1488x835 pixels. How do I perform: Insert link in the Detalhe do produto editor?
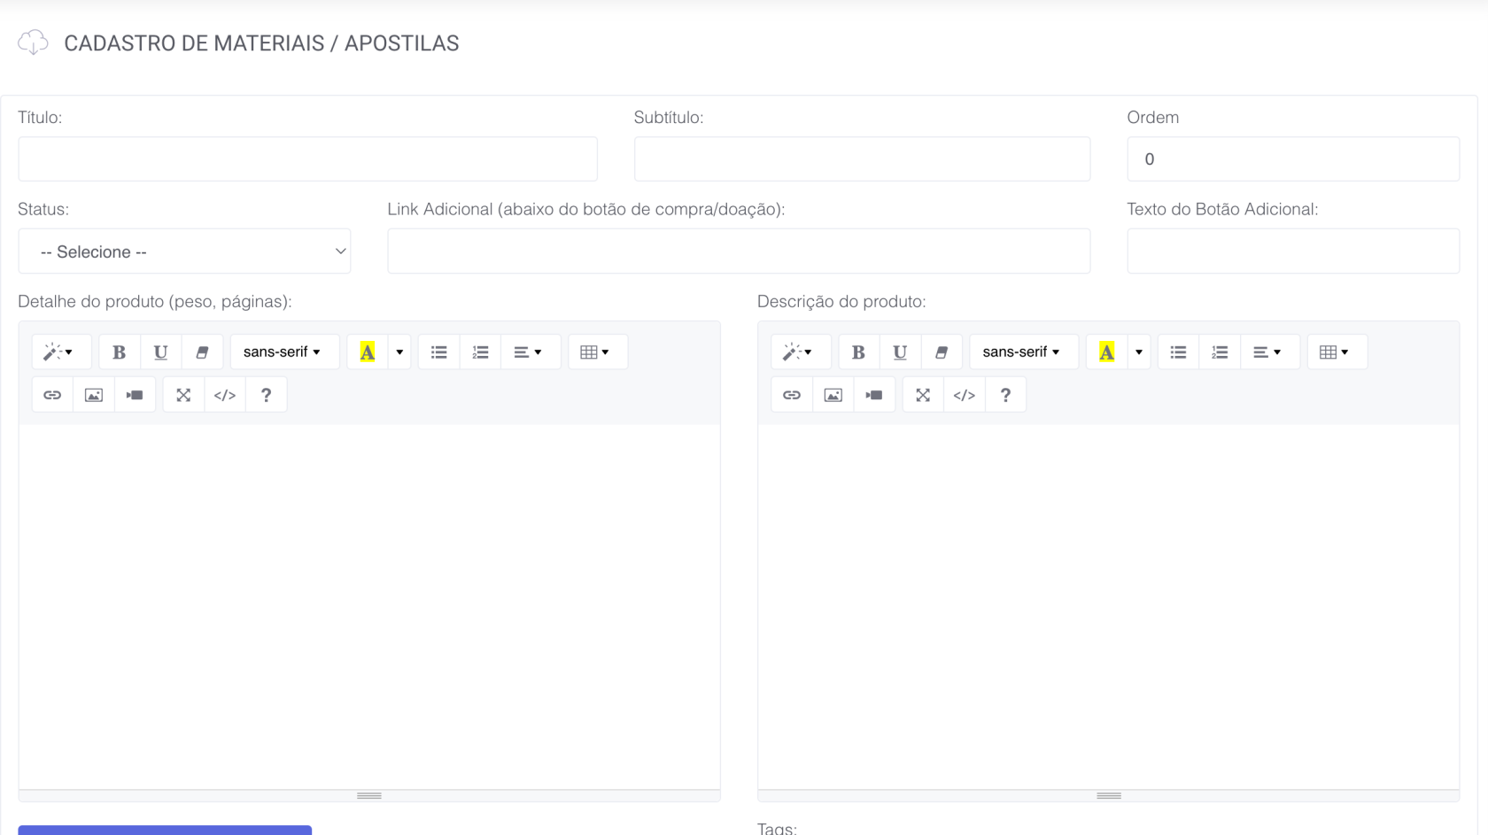coord(52,395)
